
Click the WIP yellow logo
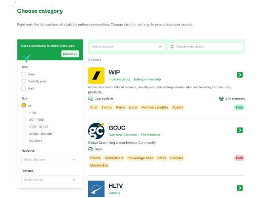pyautogui.click(x=96, y=76)
